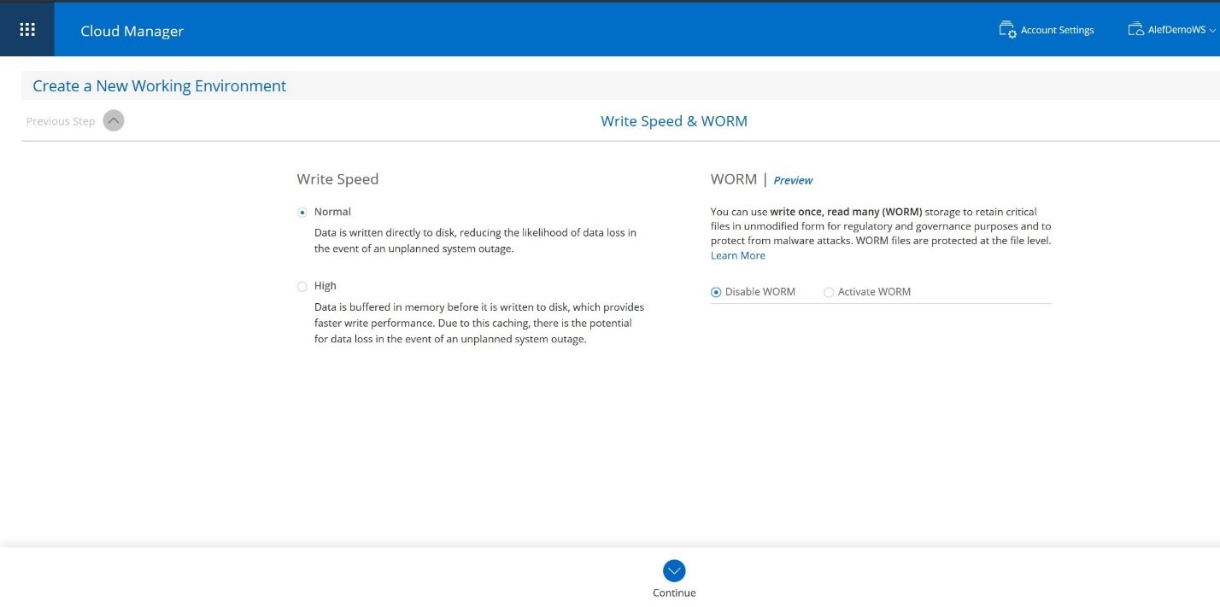This screenshot has width=1220, height=607.
Task: Click the Activate WORM label text
Action: click(874, 292)
